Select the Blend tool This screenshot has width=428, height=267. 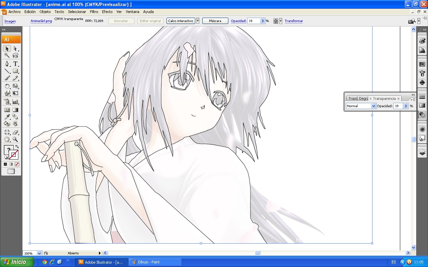15,116
